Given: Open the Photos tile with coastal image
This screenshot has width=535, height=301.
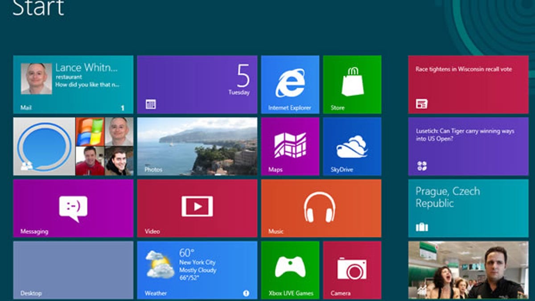Looking at the screenshot, I should [x=197, y=146].
